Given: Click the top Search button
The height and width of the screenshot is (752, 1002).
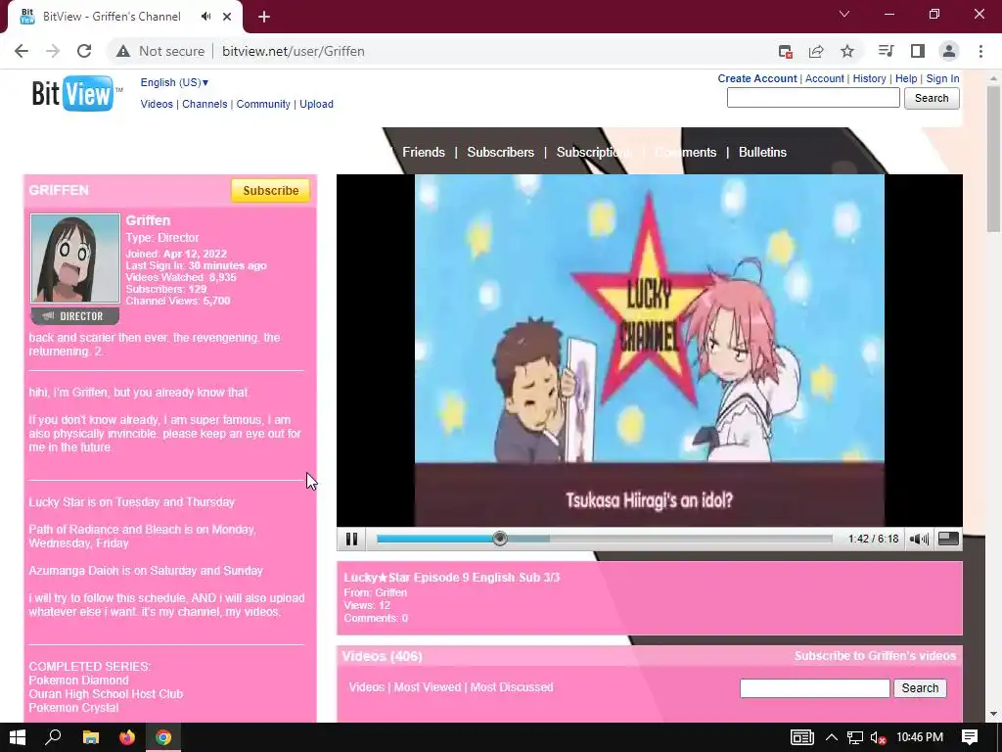Looking at the screenshot, I should click(932, 98).
